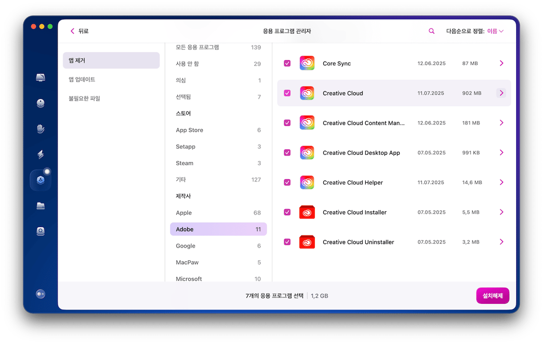Open the assistant icon at sidebar bottom
Image resolution: width=543 pixels, height=344 pixels.
(41, 294)
